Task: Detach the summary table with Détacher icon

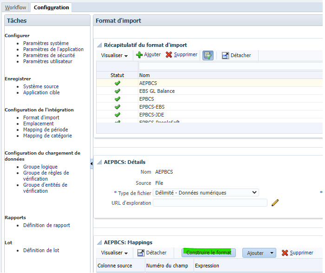Action: 225,55
